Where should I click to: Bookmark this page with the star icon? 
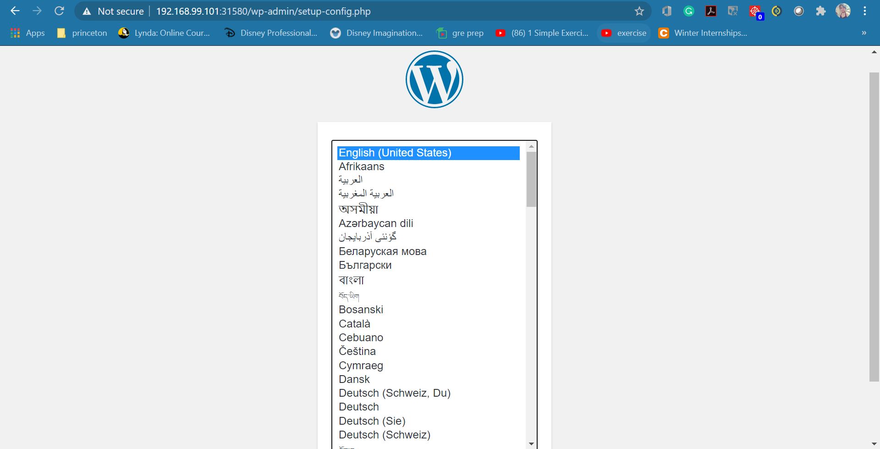tap(639, 11)
